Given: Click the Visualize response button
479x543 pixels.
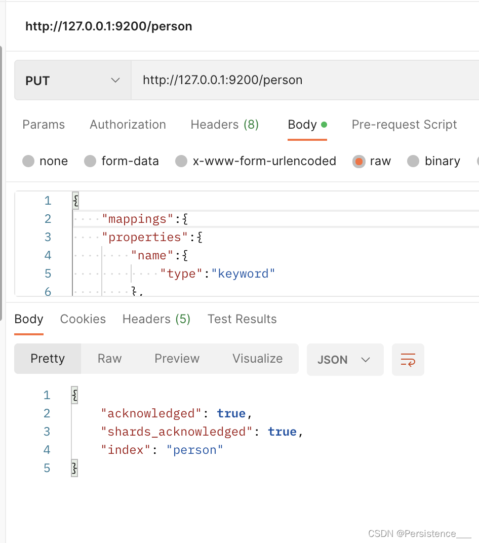Looking at the screenshot, I should [257, 359].
